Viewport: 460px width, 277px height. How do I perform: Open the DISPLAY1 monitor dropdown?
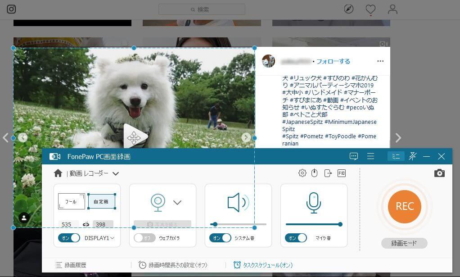pos(99,238)
